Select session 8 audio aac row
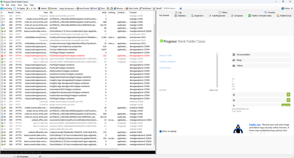The width and height of the screenshot is (294, 158). [x=77, y=25]
